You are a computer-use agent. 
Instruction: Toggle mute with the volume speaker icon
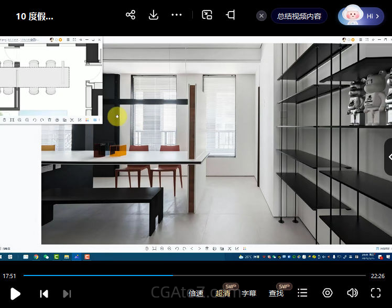pyautogui.click(x=352, y=293)
